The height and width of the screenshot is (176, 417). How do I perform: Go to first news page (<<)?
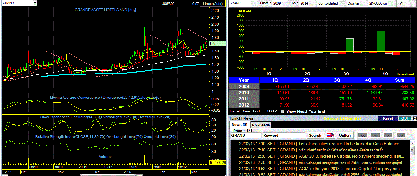pyautogui.click(x=363, y=136)
